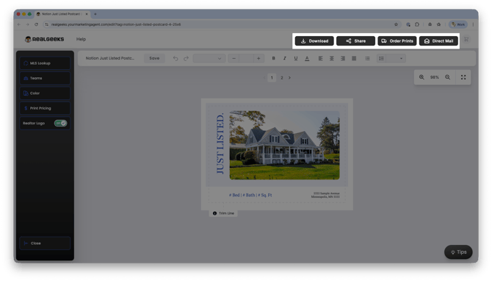Select the # Bed | # Bath text
Viewport: 492px width, 281px height.
pyautogui.click(x=250, y=195)
